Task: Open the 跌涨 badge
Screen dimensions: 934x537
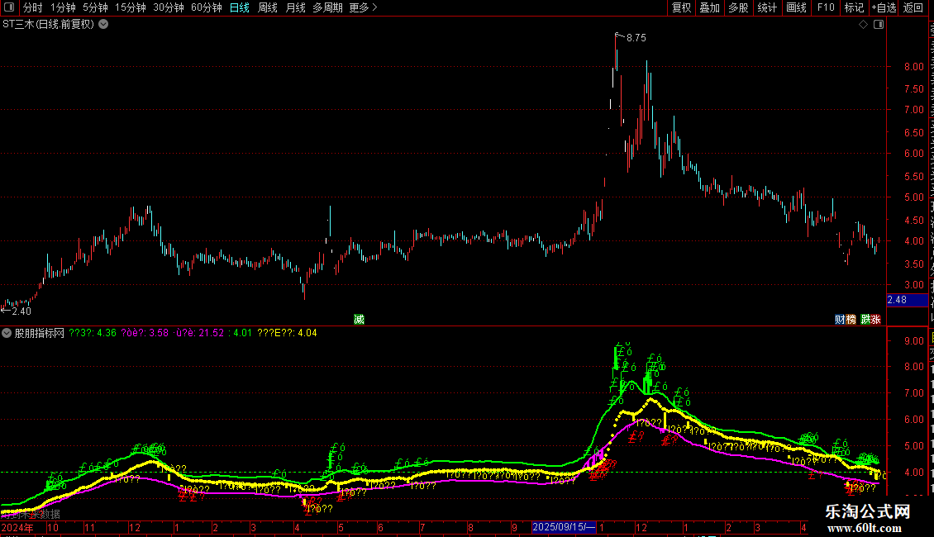Action: [870, 320]
